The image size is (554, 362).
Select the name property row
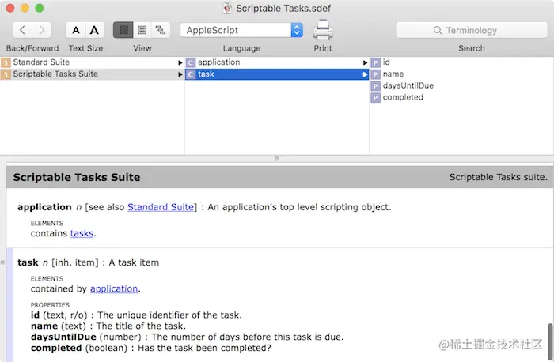pyautogui.click(x=461, y=74)
